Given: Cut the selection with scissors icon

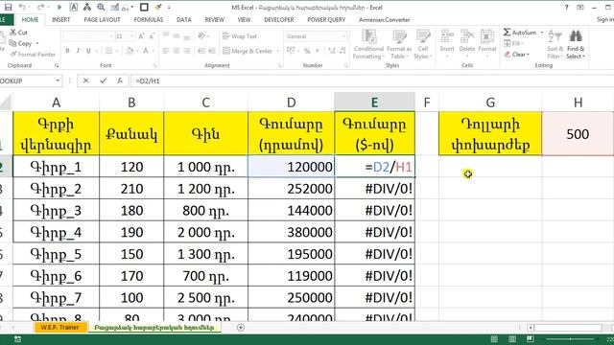Looking at the screenshot, I should coord(19,33).
